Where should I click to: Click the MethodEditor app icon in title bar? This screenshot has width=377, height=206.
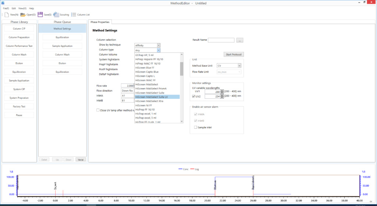pos(3,3)
